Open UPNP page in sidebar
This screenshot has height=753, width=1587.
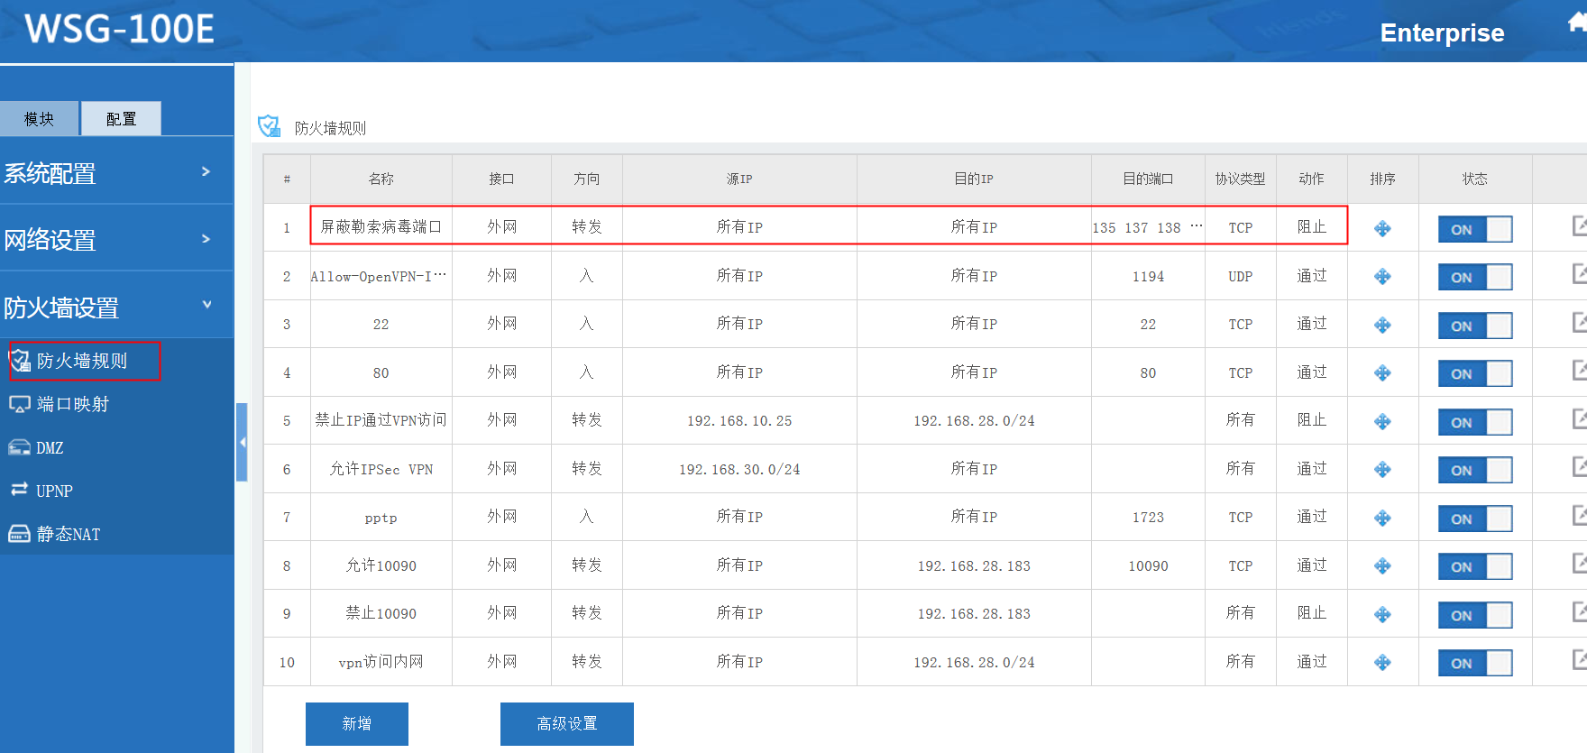pos(54,491)
